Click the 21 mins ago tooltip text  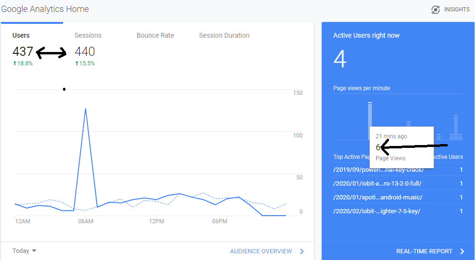[x=391, y=136]
